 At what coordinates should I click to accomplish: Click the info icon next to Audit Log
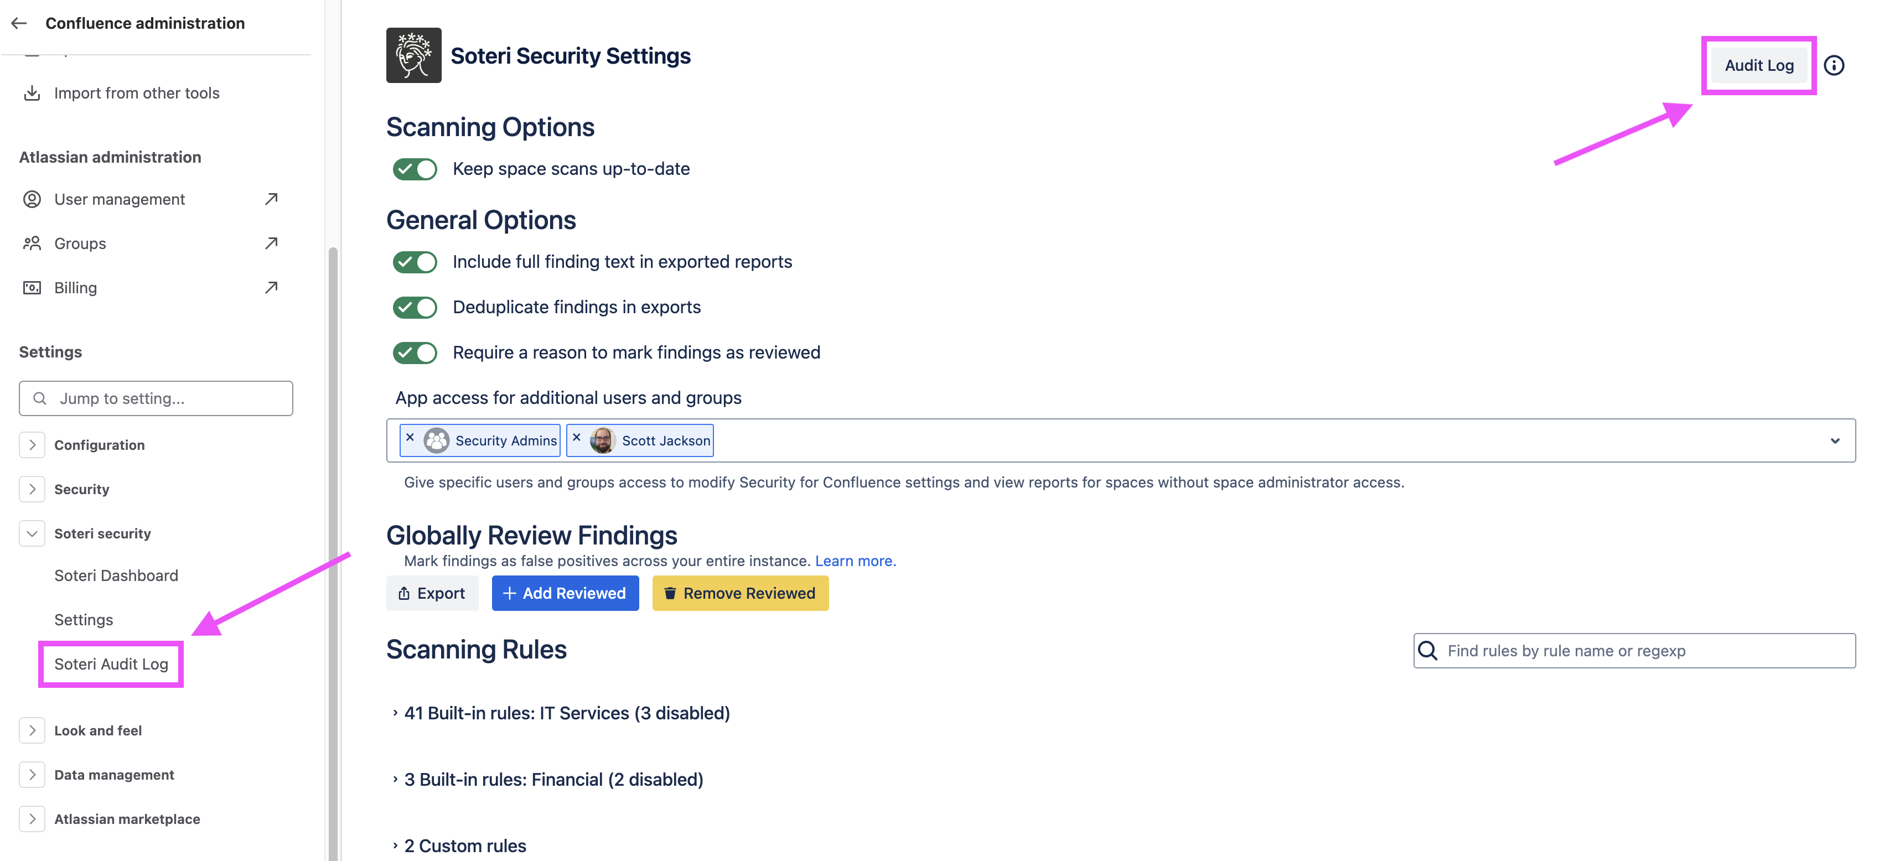click(x=1834, y=65)
